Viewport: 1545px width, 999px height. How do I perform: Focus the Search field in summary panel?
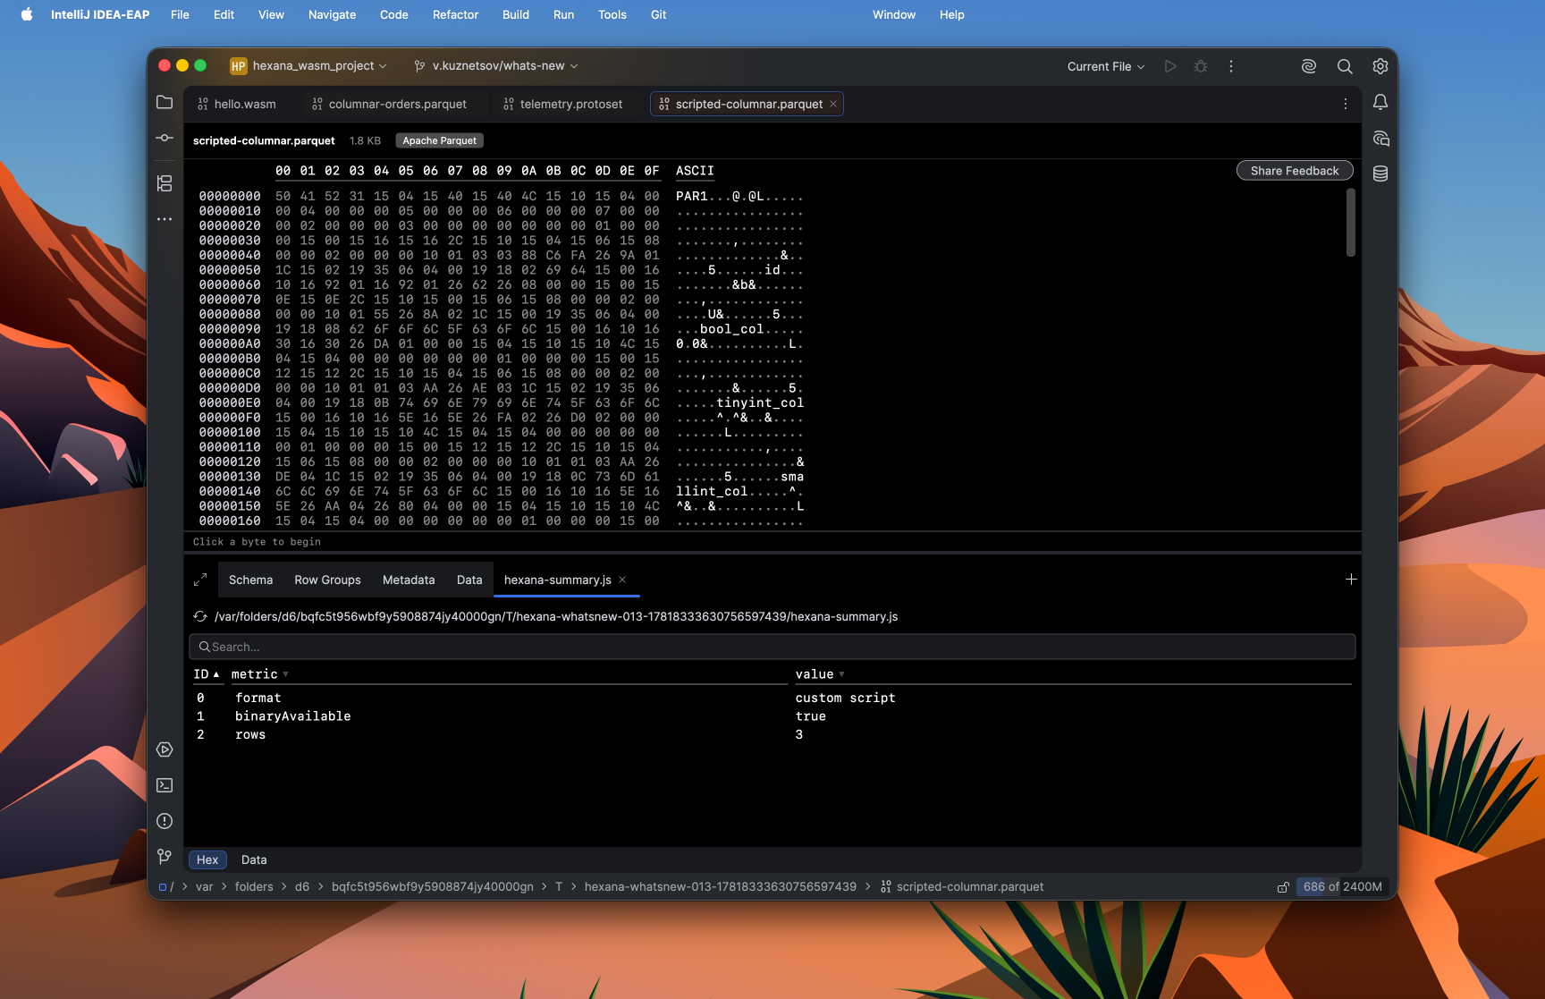pos(772,647)
